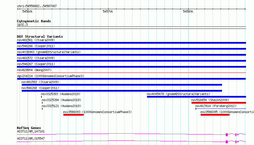Image resolution: width=254 pixels, height=145 pixels.
Task: Select the nsv546266 (Cooper2011) variant label
Action: [x=36, y=46]
